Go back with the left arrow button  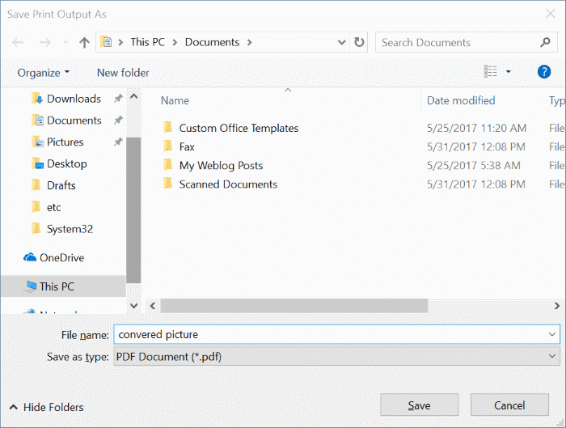(18, 43)
